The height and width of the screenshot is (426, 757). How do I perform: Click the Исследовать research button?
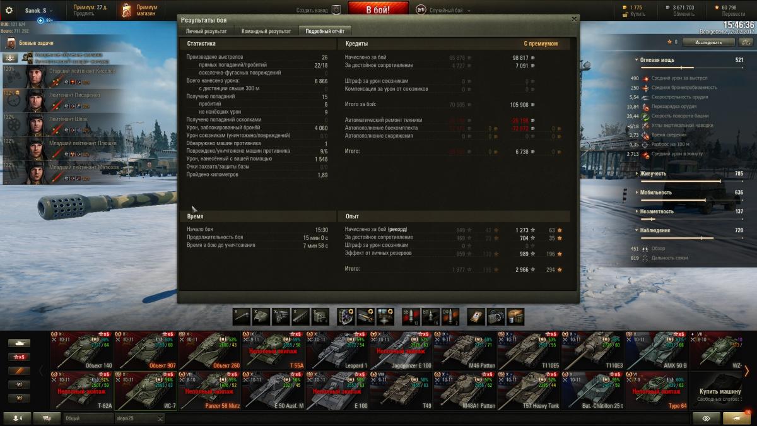pos(708,42)
